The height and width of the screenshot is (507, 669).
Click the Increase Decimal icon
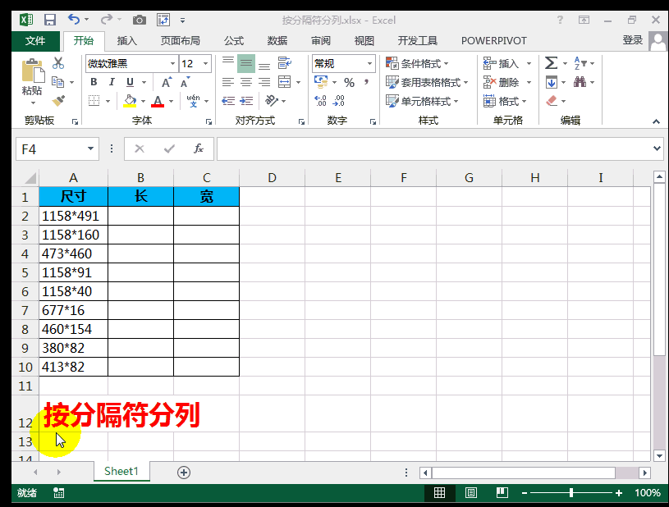(x=320, y=101)
